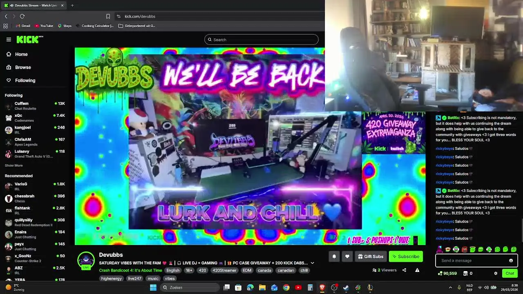Open Crash Bandicoot 4 category link

(x=130, y=270)
